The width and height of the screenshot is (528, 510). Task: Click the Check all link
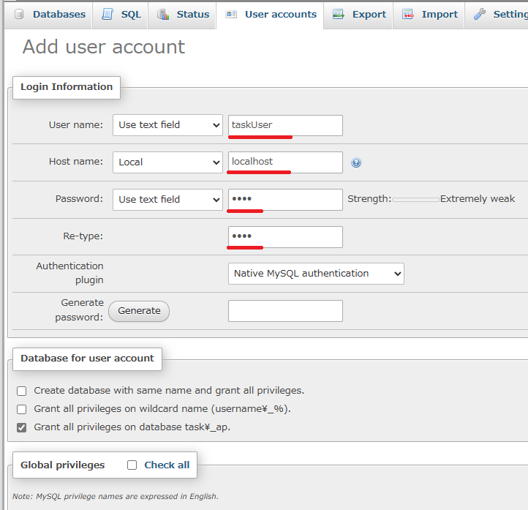tap(167, 465)
